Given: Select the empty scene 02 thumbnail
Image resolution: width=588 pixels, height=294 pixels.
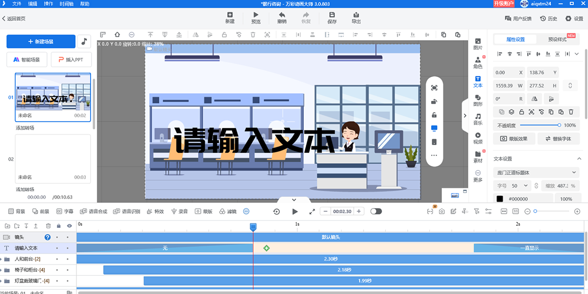Looking at the screenshot, I should 53,159.
